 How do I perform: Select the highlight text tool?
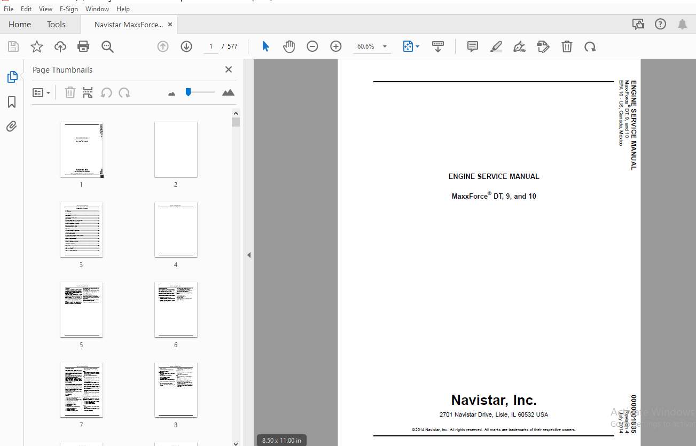[496, 46]
